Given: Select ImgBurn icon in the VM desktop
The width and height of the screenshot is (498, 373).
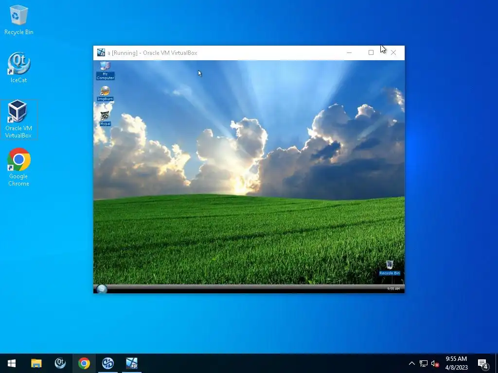Looking at the screenshot, I should [x=105, y=93].
